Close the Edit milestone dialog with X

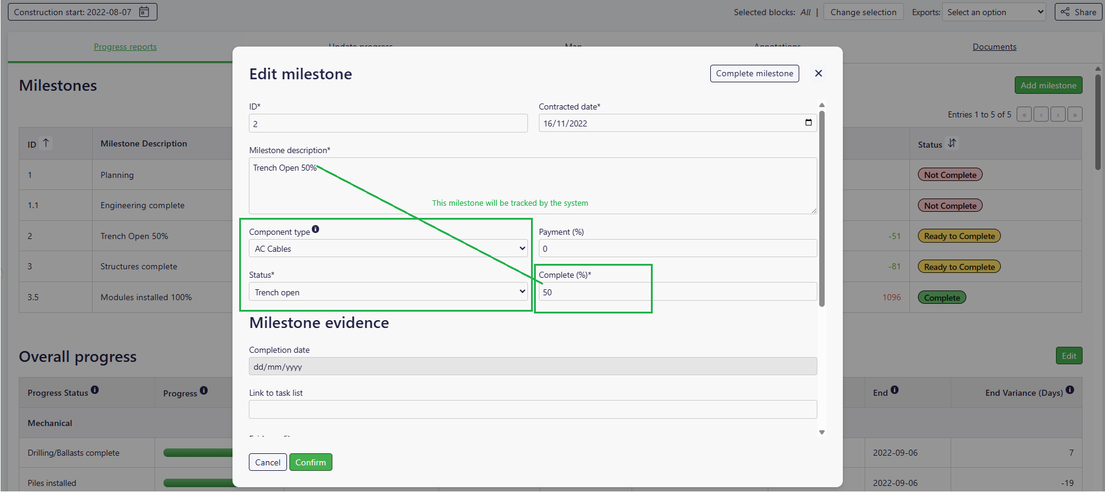pos(818,73)
